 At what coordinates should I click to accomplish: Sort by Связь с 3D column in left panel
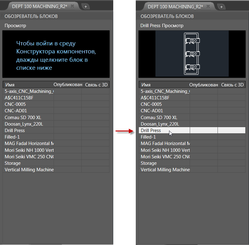(x=96, y=85)
